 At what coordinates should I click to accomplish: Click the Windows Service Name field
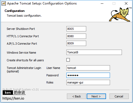94,52
